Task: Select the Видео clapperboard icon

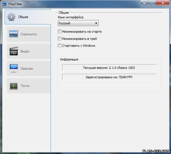Action: 14,51
